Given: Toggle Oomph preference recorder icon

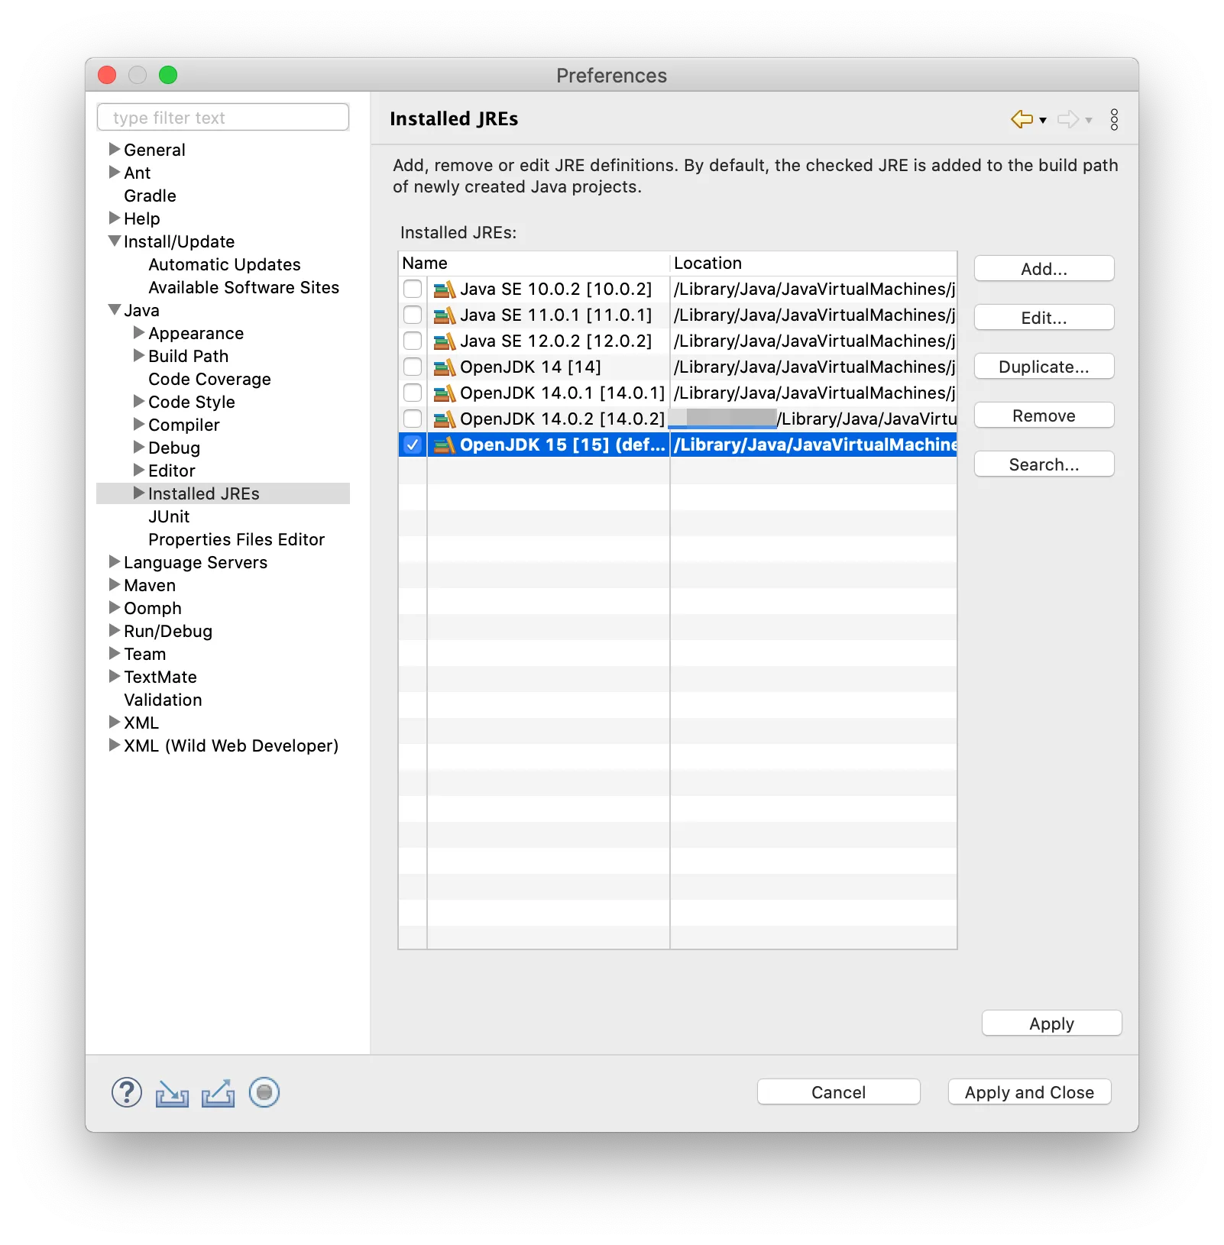Looking at the screenshot, I should [264, 1093].
